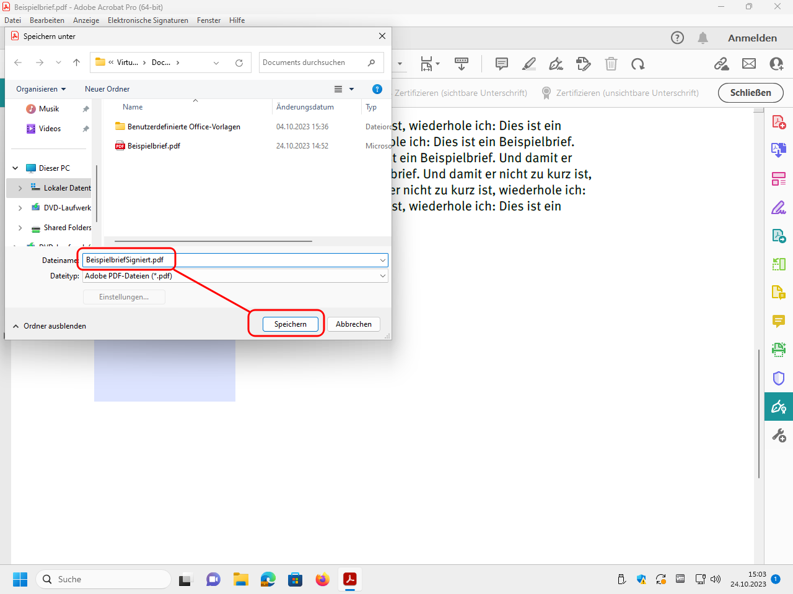Click the trash can delete icon

(x=611, y=64)
